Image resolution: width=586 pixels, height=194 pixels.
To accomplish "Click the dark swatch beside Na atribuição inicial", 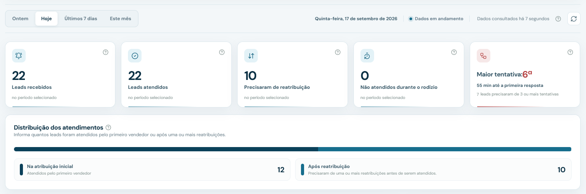I will tap(21, 170).
